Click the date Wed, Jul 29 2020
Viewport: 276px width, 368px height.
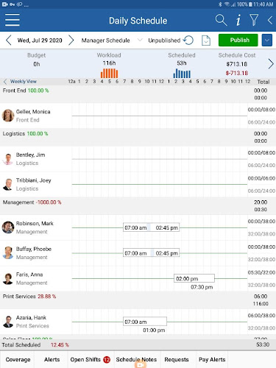(x=40, y=40)
